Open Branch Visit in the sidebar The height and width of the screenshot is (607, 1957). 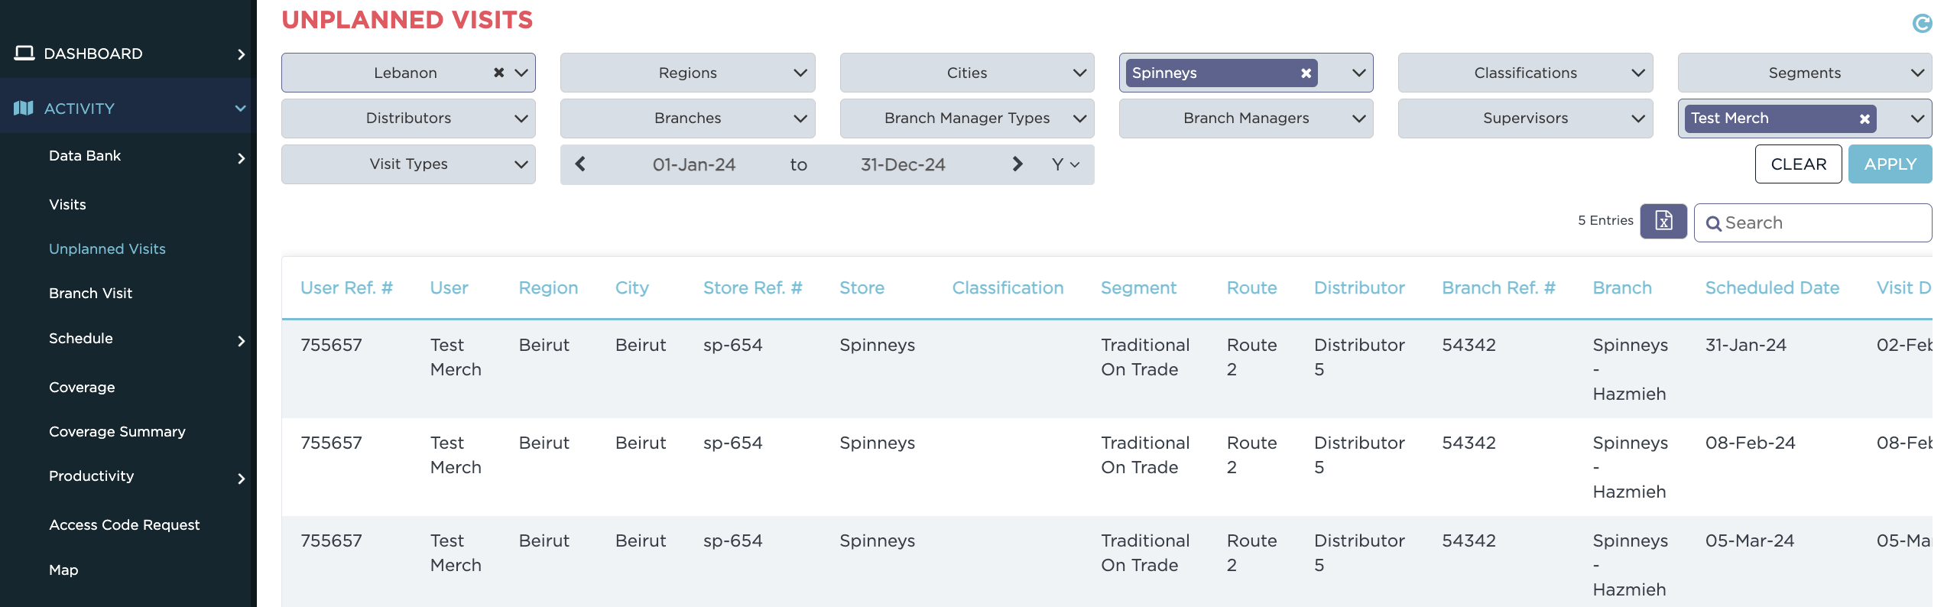click(x=90, y=294)
